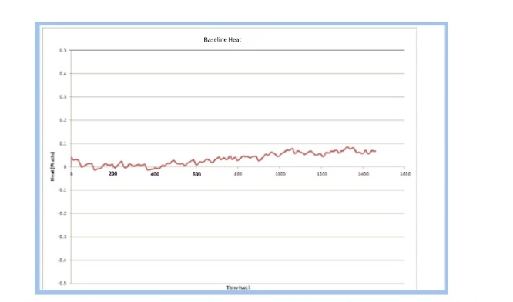
Task: Click x-axis tick label 1200
Action: coord(322,174)
